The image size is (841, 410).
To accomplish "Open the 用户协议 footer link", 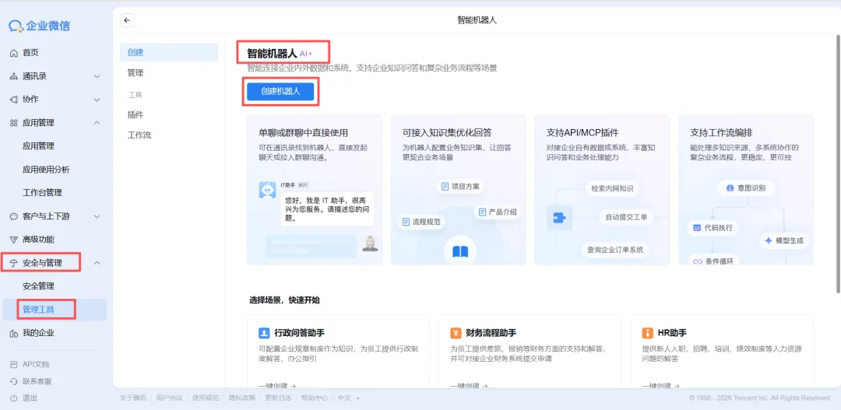I will (x=169, y=398).
